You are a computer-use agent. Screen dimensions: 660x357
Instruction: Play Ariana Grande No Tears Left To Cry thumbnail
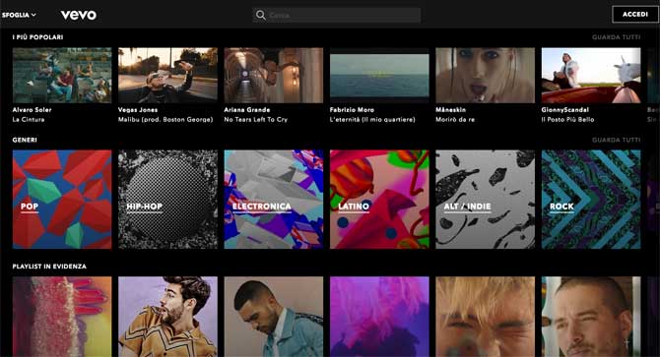point(274,75)
